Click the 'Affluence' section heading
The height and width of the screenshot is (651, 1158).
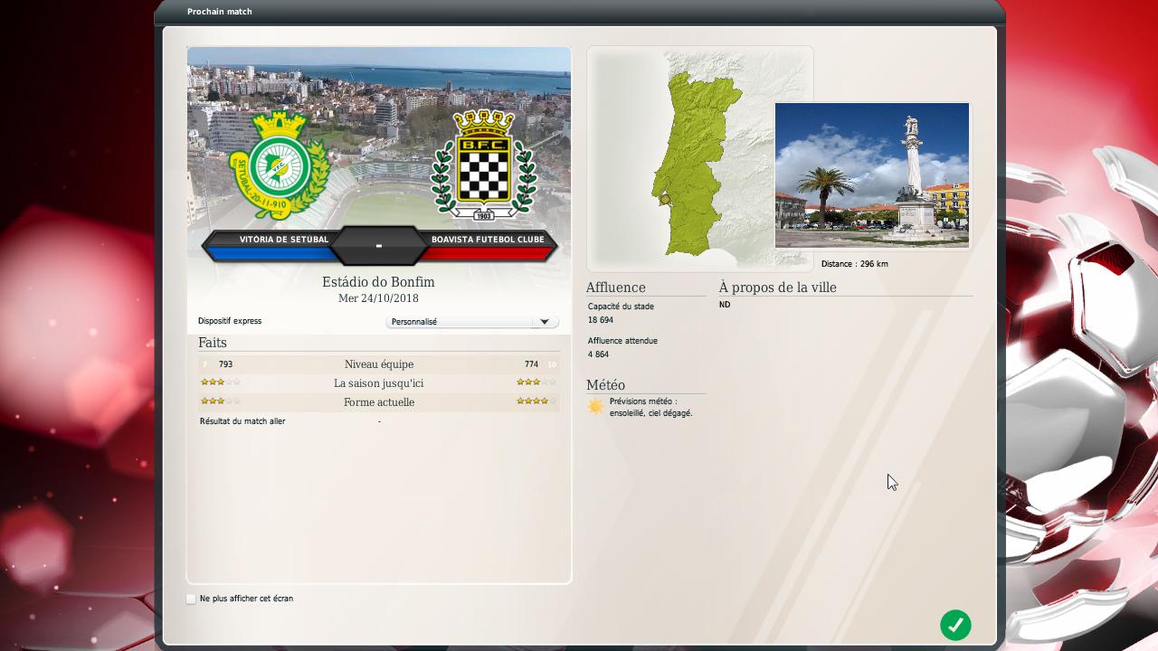[615, 288]
